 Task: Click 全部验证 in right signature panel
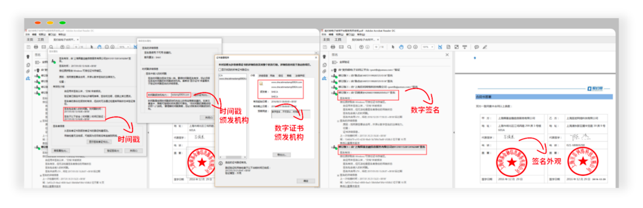pyautogui.click(x=344, y=62)
